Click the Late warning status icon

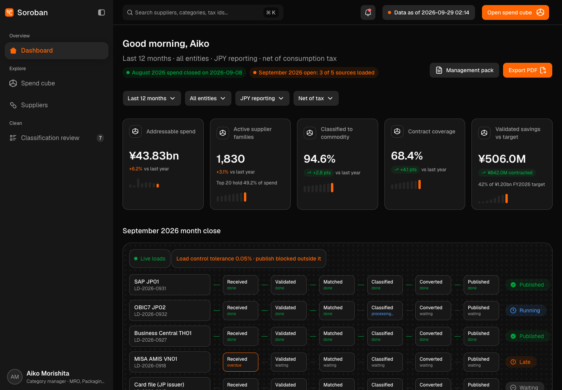[x=513, y=362]
